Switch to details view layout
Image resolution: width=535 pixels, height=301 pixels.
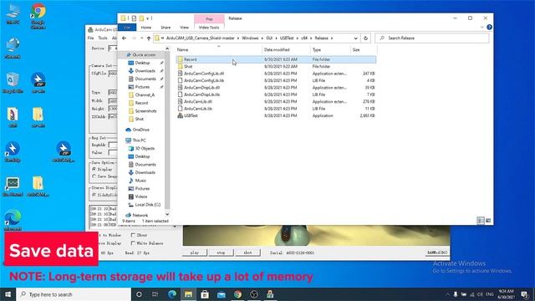tap(481, 221)
